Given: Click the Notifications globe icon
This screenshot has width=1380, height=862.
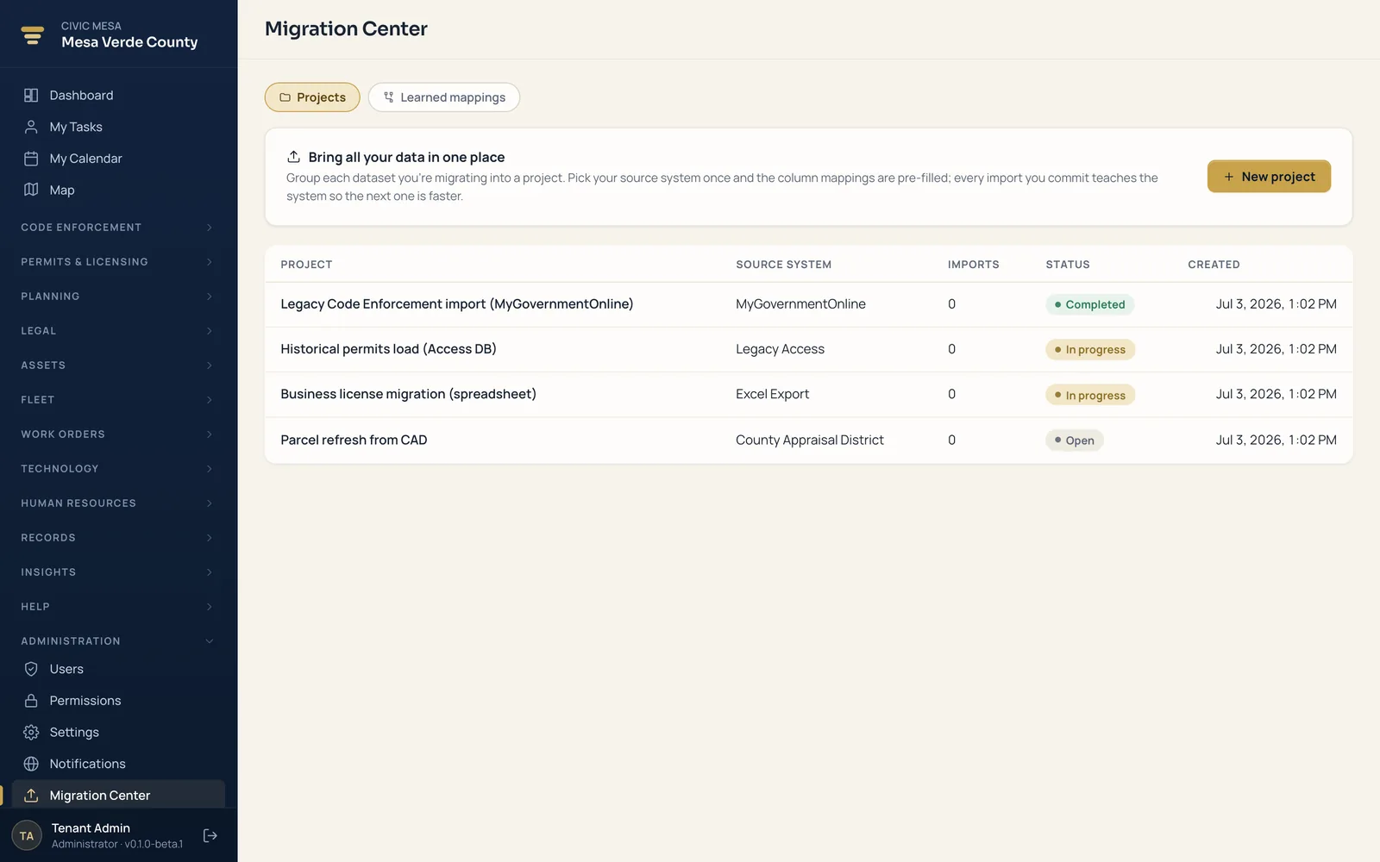Looking at the screenshot, I should pyautogui.click(x=31, y=764).
